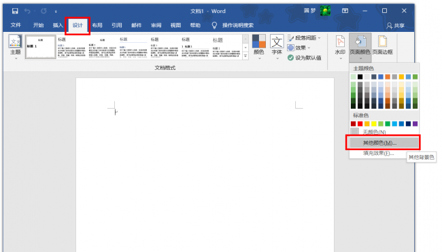
Task: Expand the document formats gallery More arrow
Action: 245,56
